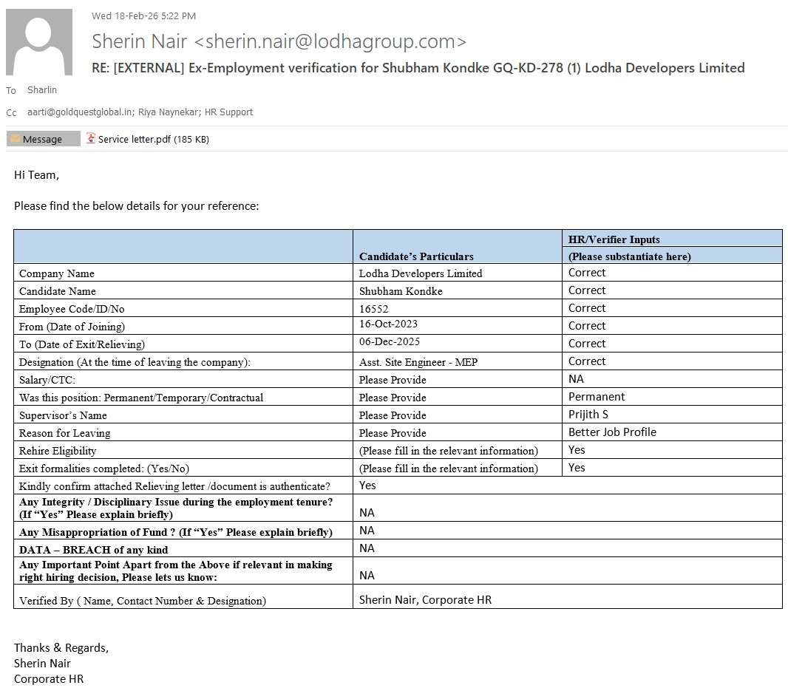Click 'Correct' in the Company Name row
Image resolution: width=788 pixels, height=688 pixels.
[x=587, y=273]
